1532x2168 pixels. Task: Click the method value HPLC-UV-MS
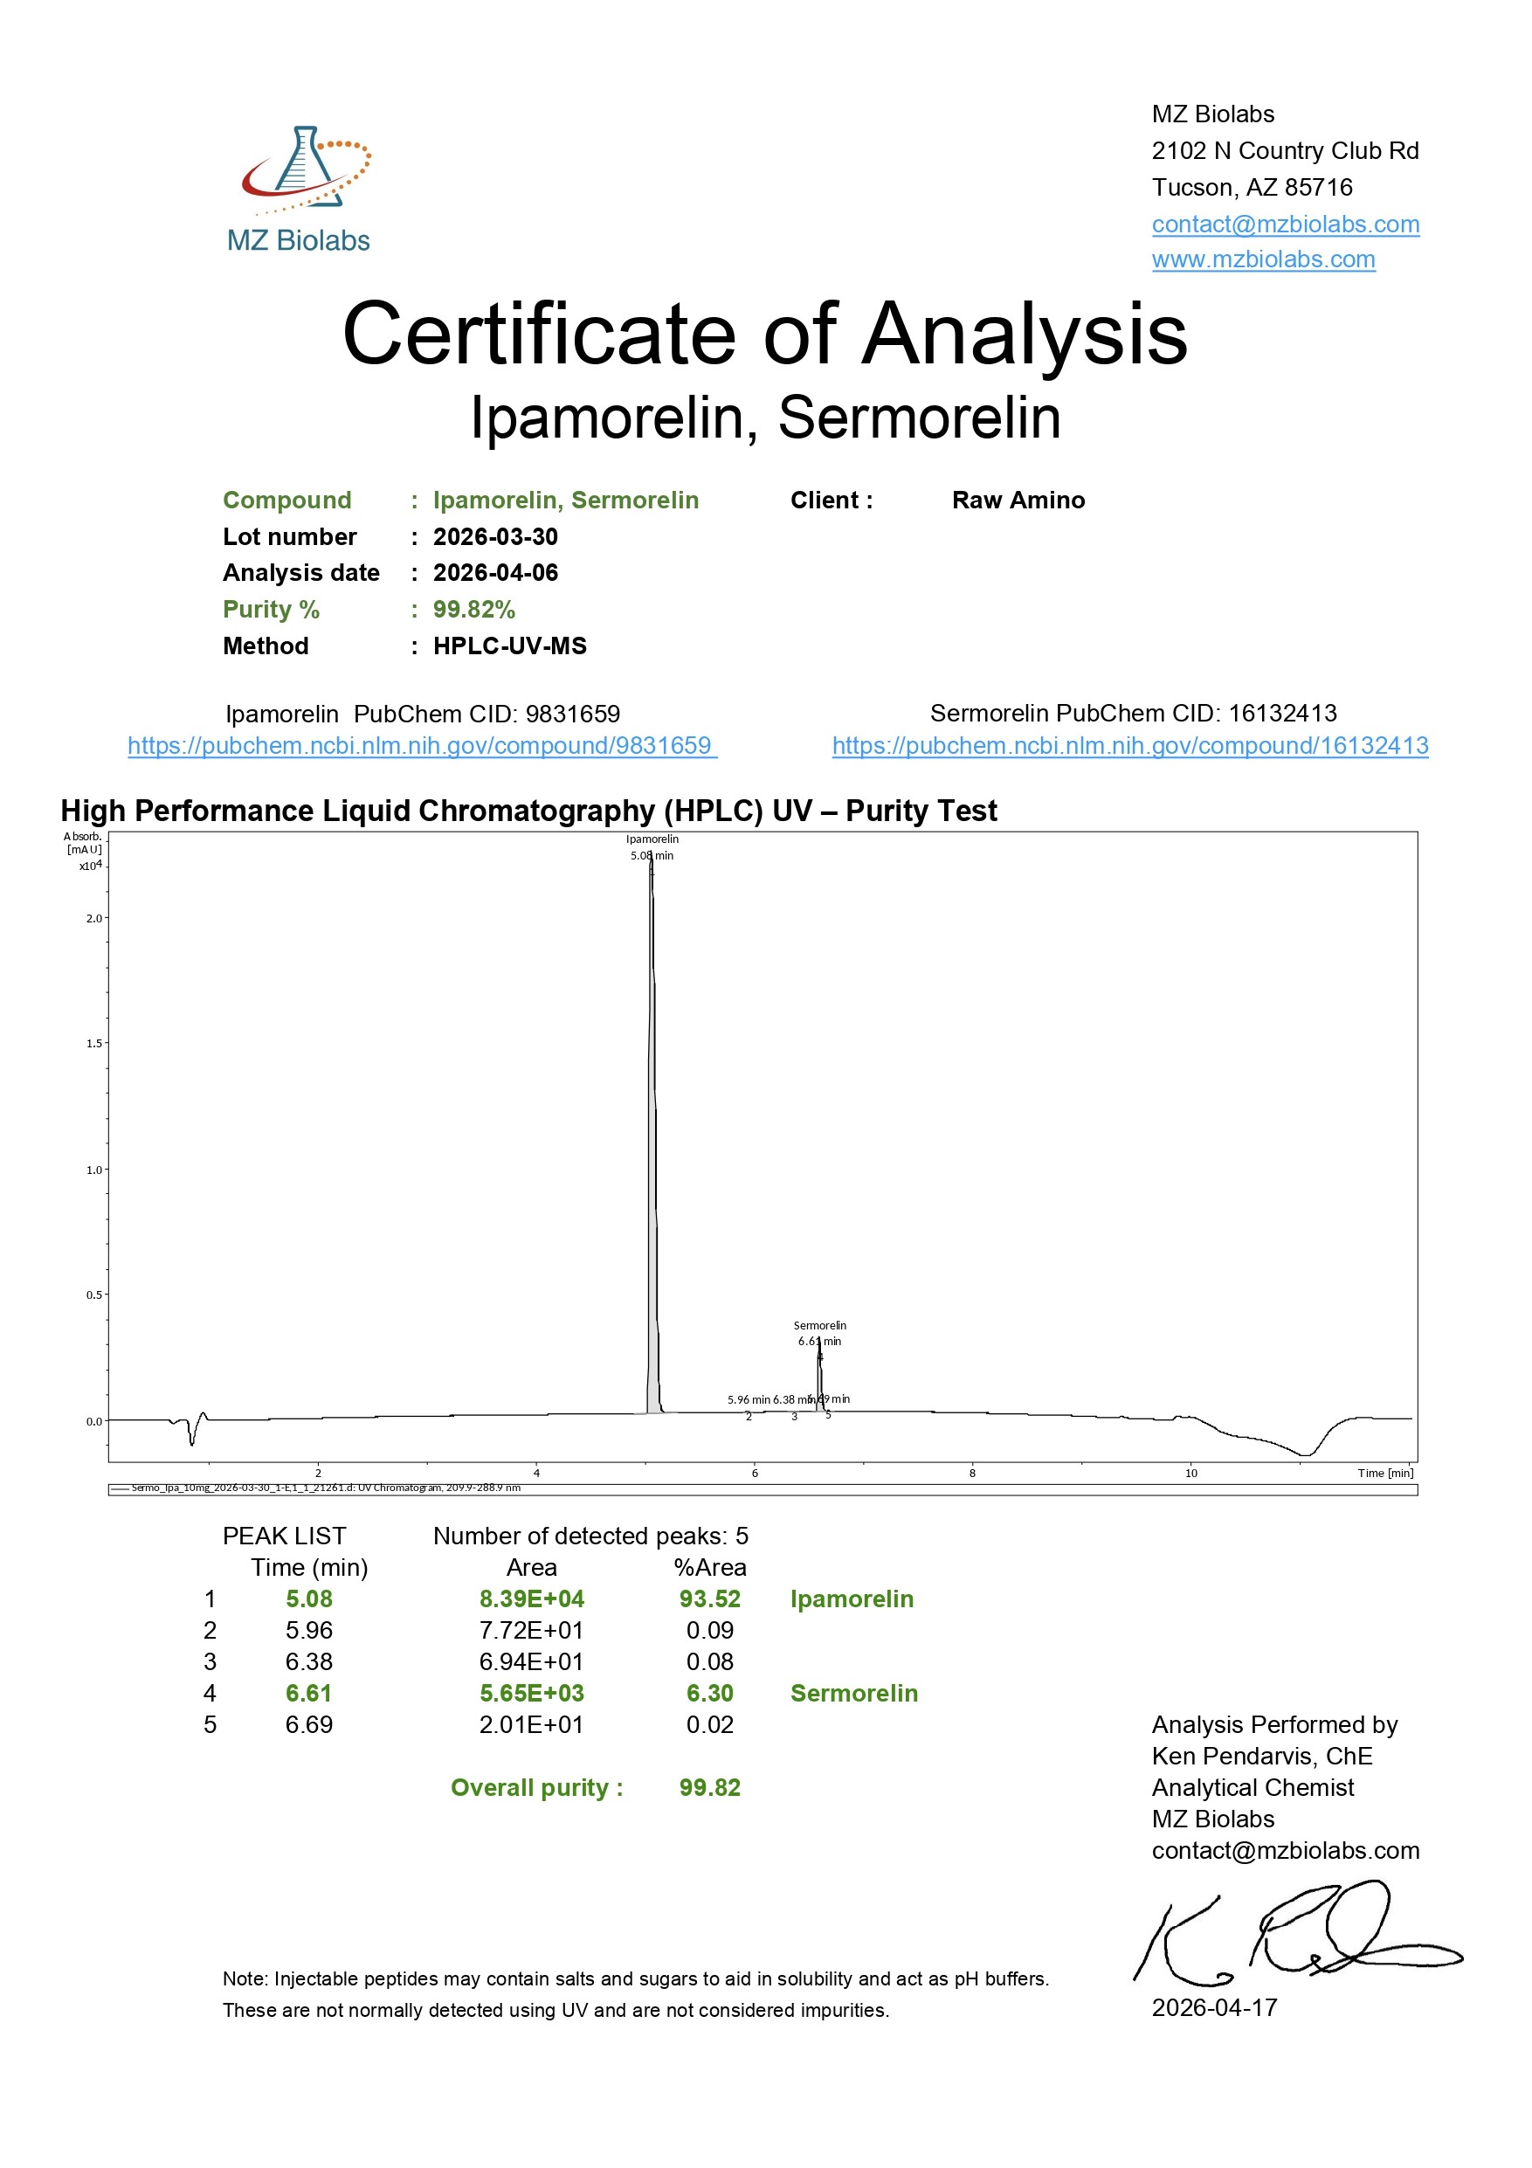(510, 646)
